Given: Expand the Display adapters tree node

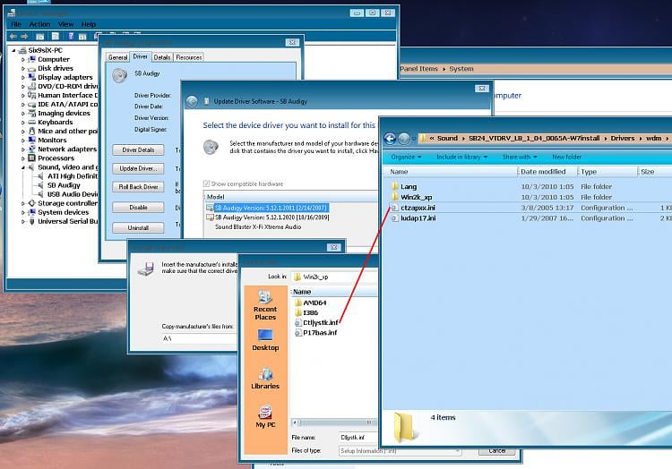Looking at the screenshot, I should click(23, 78).
